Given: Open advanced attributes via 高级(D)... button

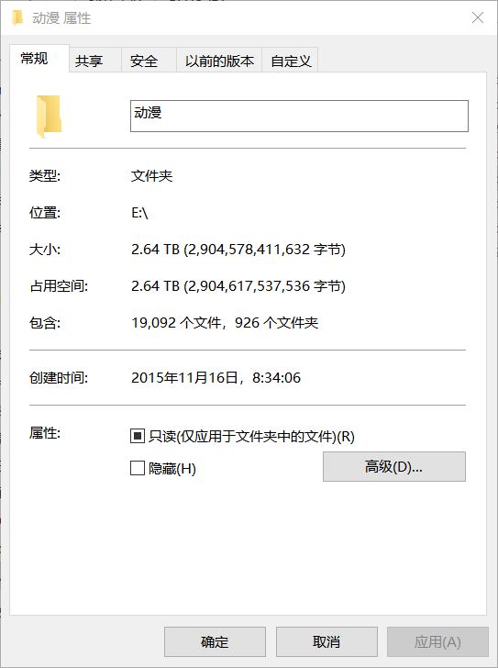Looking at the screenshot, I should click(x=394, y=466).
